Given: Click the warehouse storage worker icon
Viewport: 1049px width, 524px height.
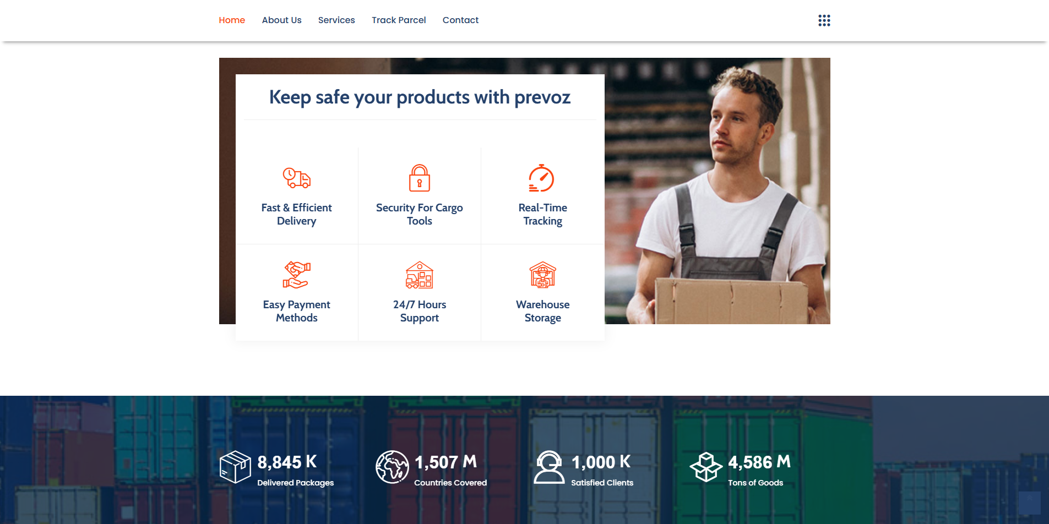Looking at the screenshot, I should click(x=542, y=275).
